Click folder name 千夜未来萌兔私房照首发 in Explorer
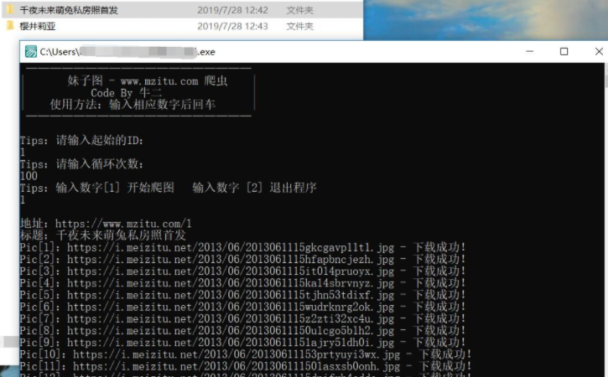This screenshot has width=608, height=377. [69, 10]
